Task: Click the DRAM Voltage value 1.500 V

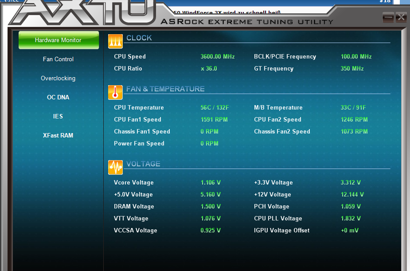Action: [x=211, y=207]
